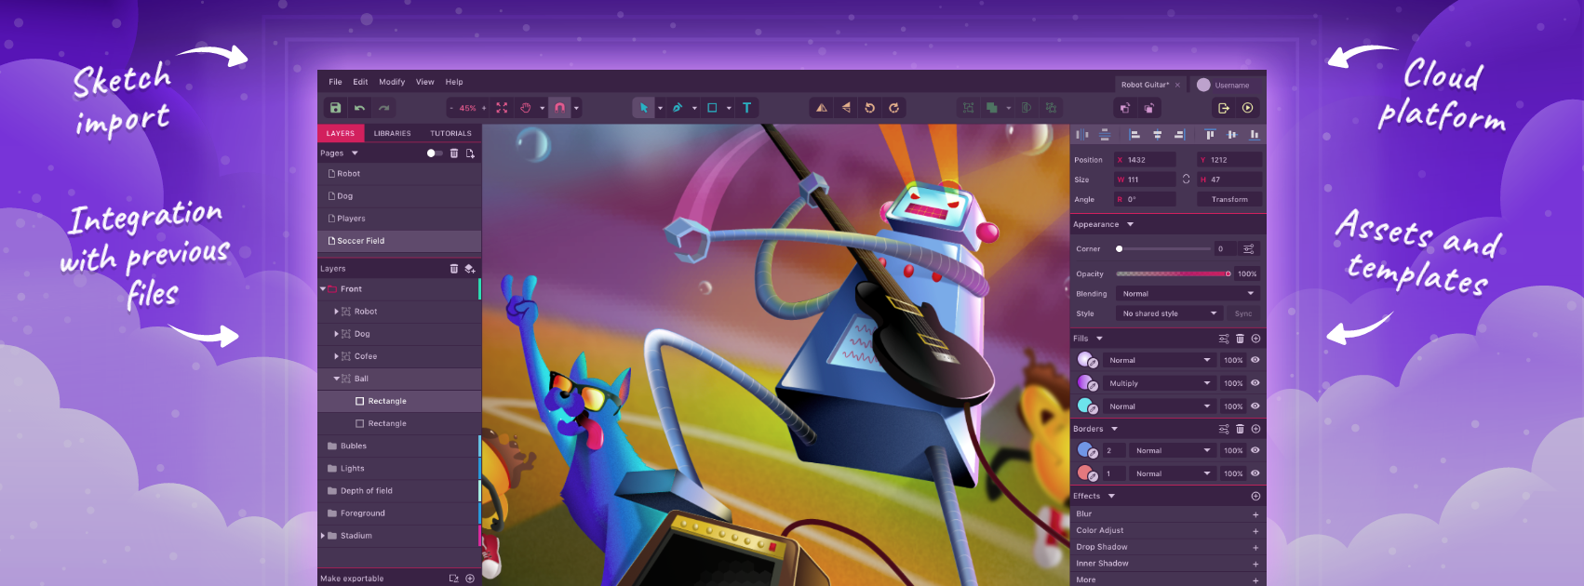Image resolution: width=1584 pixels, height=586 pixels.
Task: Add a new fill
Action: point(1255,339)
